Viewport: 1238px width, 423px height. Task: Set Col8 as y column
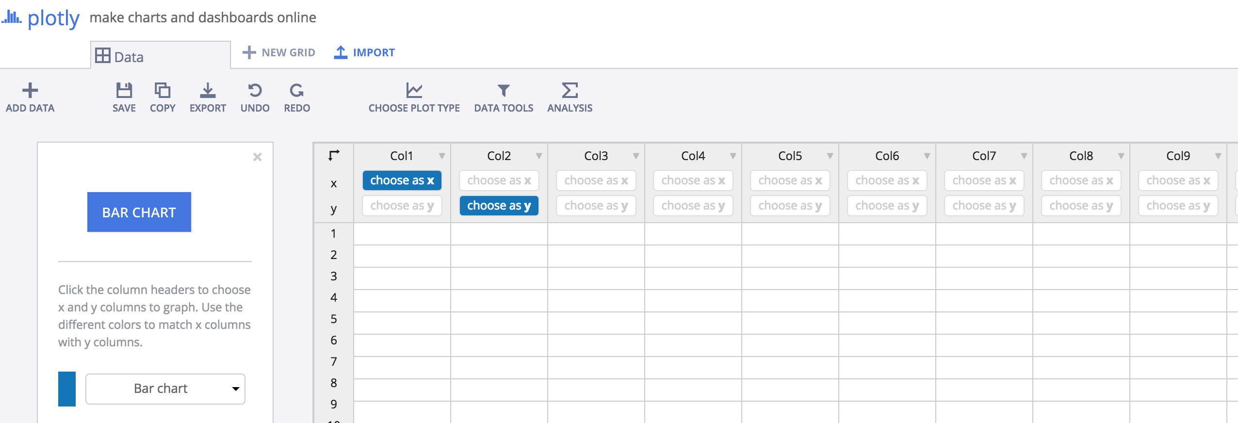pos(1081,206)
